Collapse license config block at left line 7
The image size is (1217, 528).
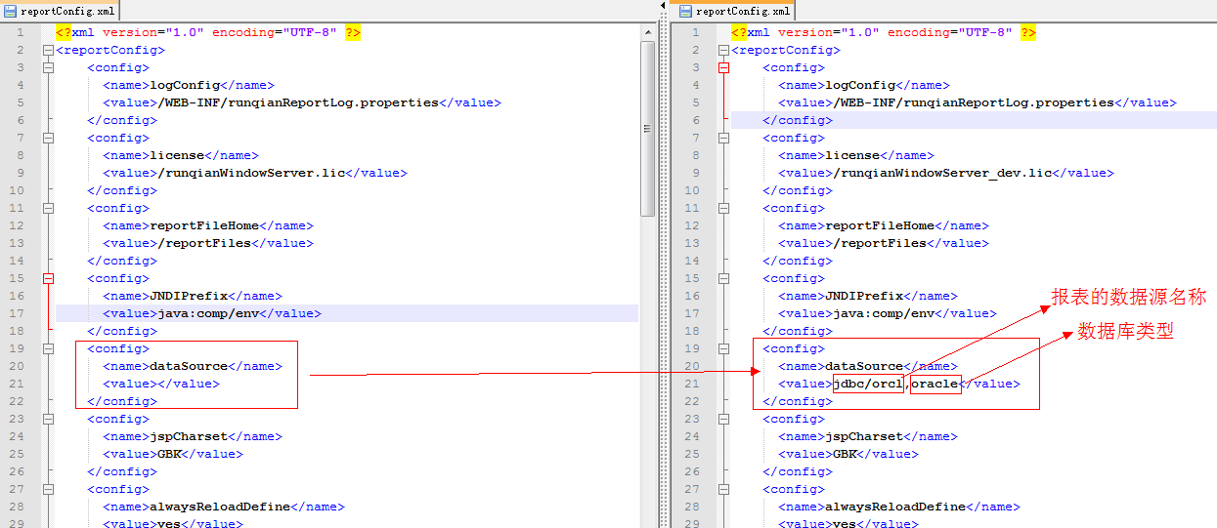click(48, 139)
